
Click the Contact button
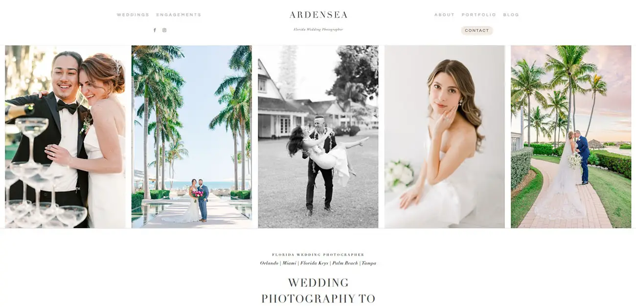coord(477,30)
